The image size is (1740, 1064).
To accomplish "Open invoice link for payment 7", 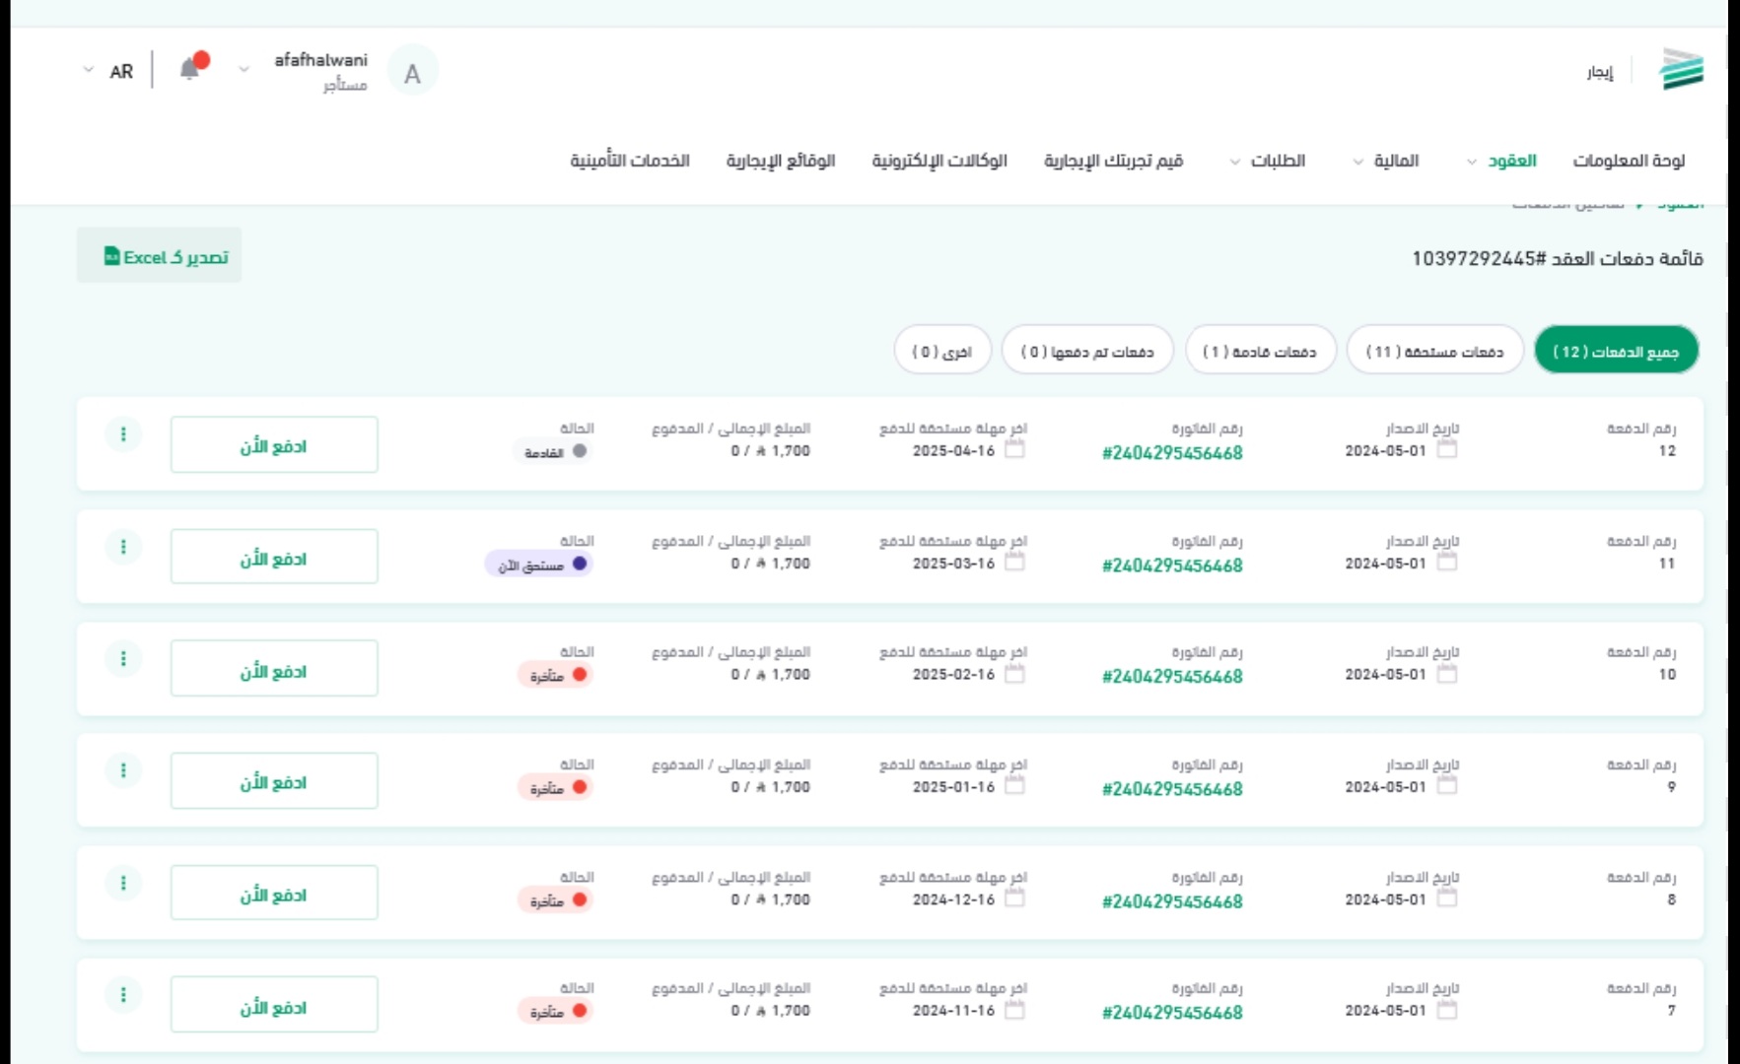I will [1172, 1013].
